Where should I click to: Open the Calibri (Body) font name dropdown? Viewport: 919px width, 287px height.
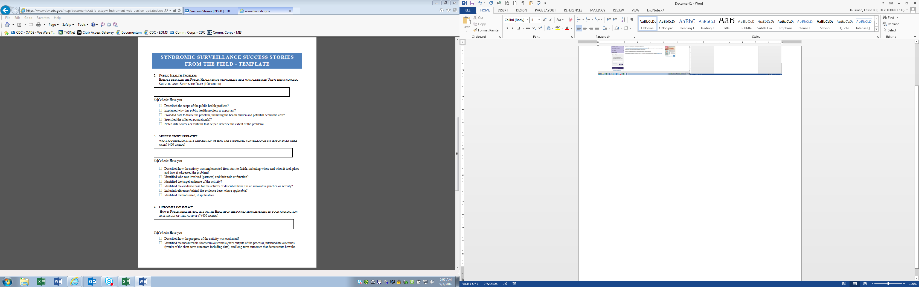[x=527, y=20]
